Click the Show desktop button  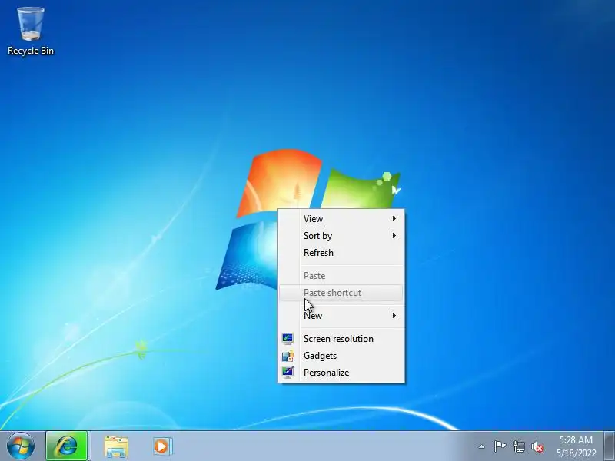point(610,446)
